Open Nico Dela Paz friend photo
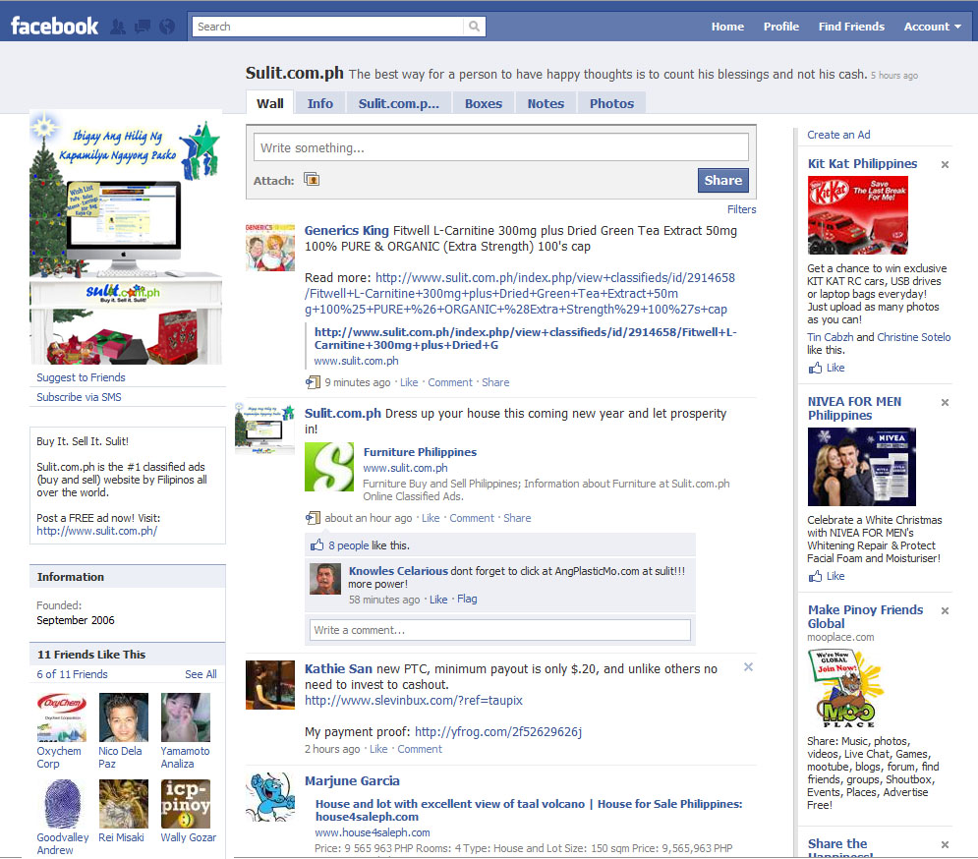This screenshot has height=859, width=978. tap(124, 717)
